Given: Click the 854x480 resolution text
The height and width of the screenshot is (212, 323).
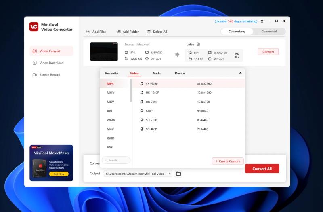Looking at the screenshot, I should [x=203, y=120].
